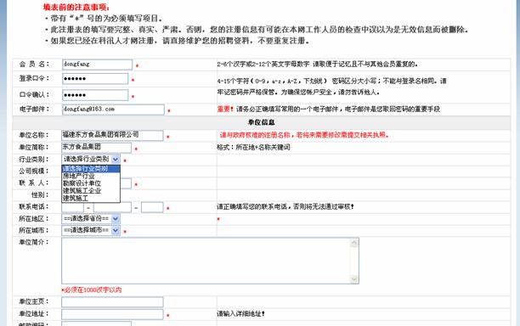Click the 请输入详细地址! hint text
Screen dimensions: 520x326
click(x=240, y=314)
